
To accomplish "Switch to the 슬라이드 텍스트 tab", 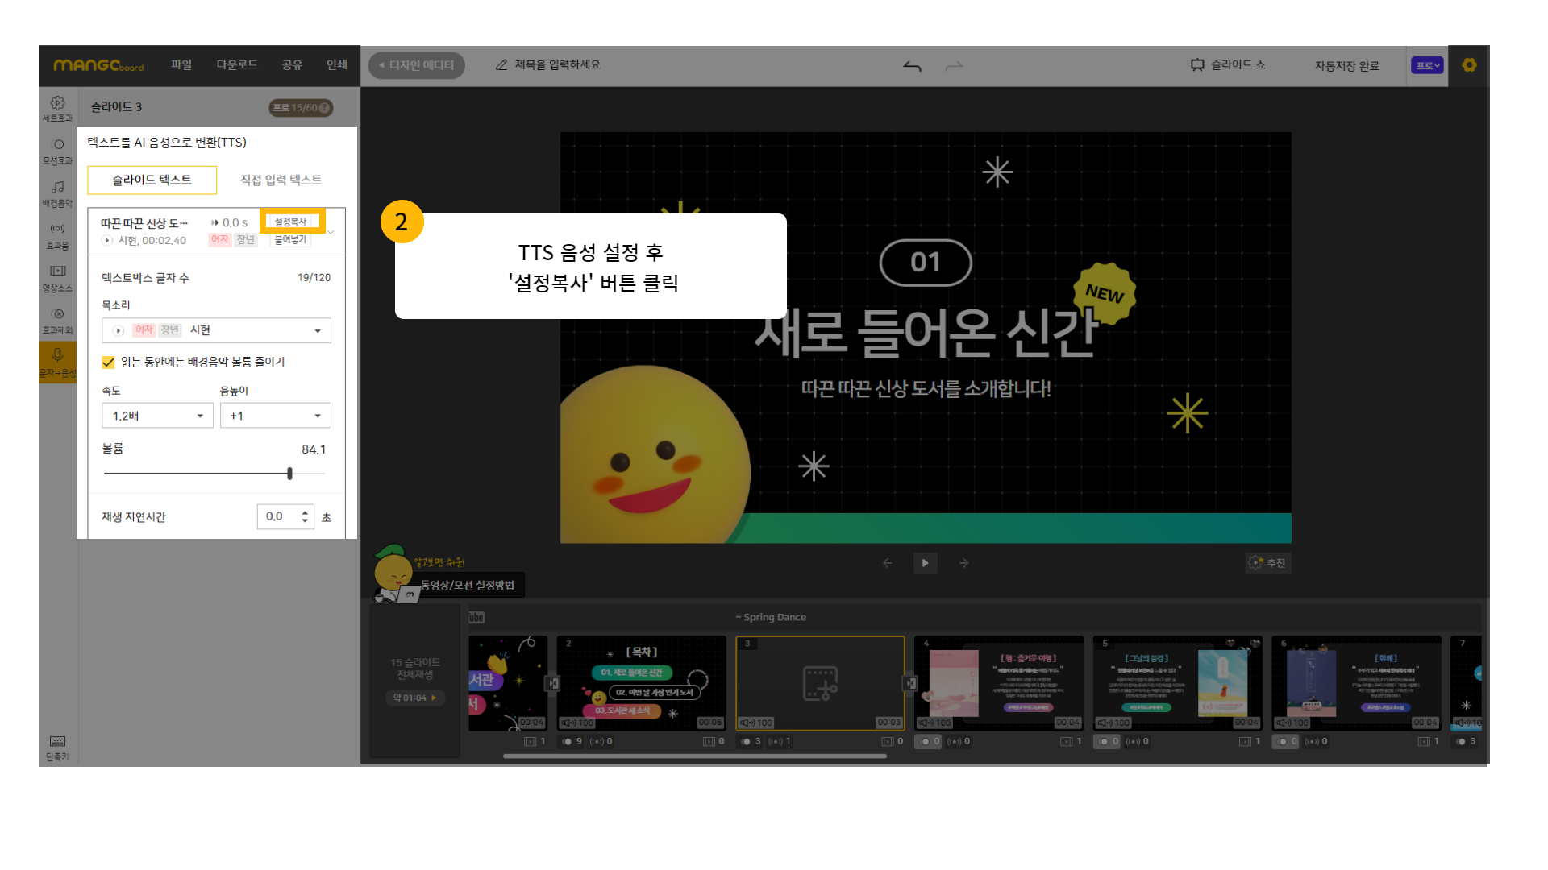I will tap(152, 180).
